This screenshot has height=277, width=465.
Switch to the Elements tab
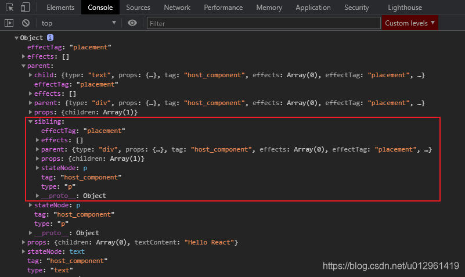60,8
